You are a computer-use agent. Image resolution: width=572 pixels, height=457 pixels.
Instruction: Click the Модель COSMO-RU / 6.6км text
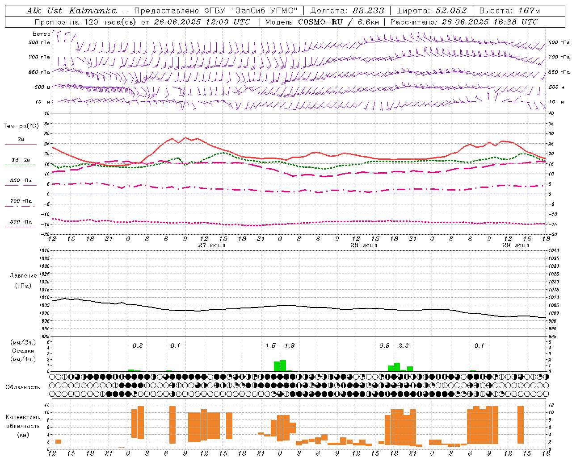click(x=321, y=22)
